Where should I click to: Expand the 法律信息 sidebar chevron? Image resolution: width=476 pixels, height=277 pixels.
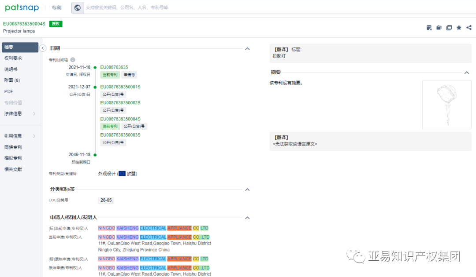click(x=34, y=113)
